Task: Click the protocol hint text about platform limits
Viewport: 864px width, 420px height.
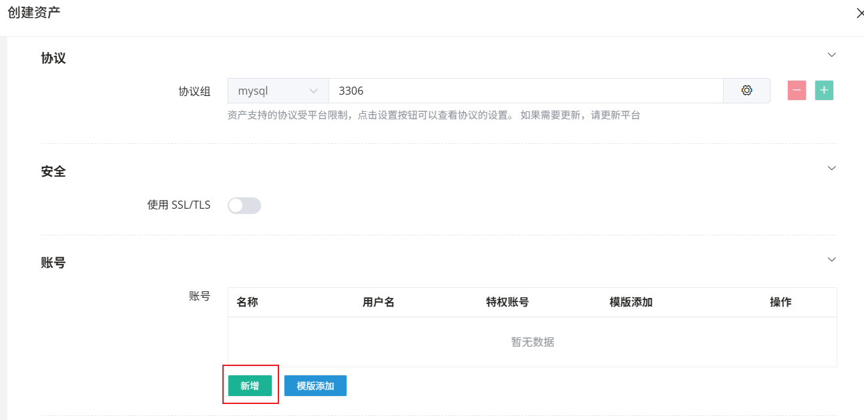Action: click(x=433, y=115)
